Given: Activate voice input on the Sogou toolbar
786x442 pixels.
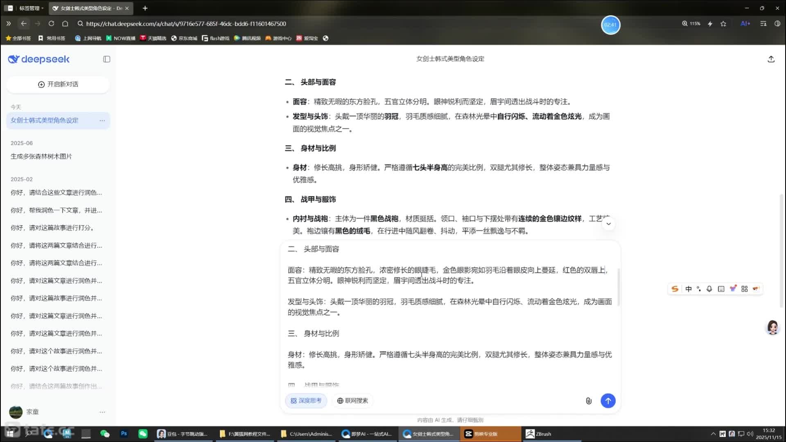Looking at the screenshot, I should click(709, 289).
